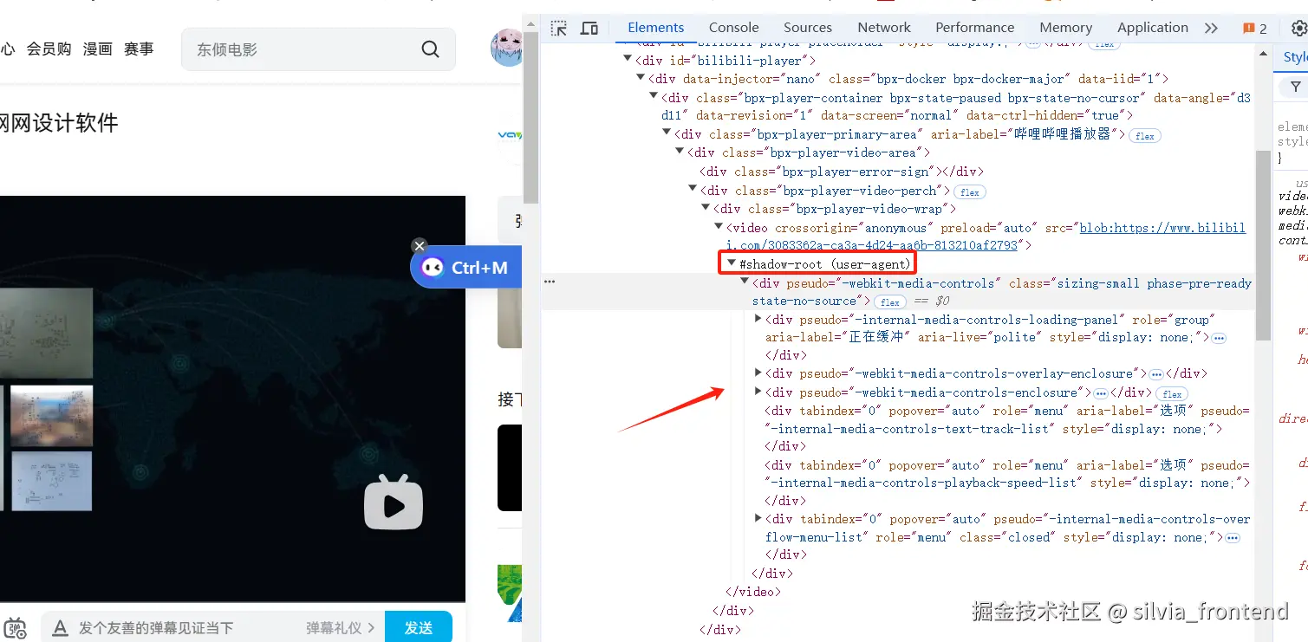Switch to the Elements tab

click(656, 28)
